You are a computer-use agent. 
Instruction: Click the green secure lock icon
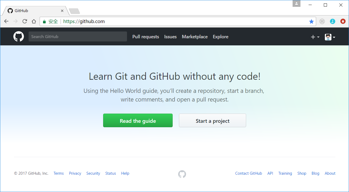[x=44, y=22]
